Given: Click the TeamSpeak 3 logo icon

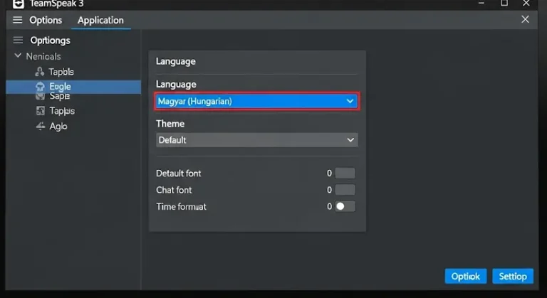Looking at the screenshot, I should click(18, 4).
